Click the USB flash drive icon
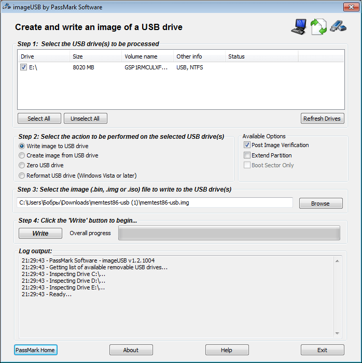Image resolution: width=362 pixels, height=363 pixels. (x=338, y=26)
